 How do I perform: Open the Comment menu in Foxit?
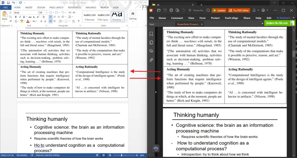(177, 18)
